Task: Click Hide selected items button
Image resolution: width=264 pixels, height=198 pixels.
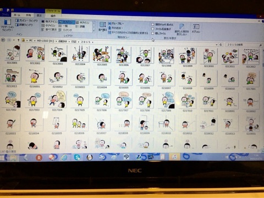Action: tap(182, 29)
